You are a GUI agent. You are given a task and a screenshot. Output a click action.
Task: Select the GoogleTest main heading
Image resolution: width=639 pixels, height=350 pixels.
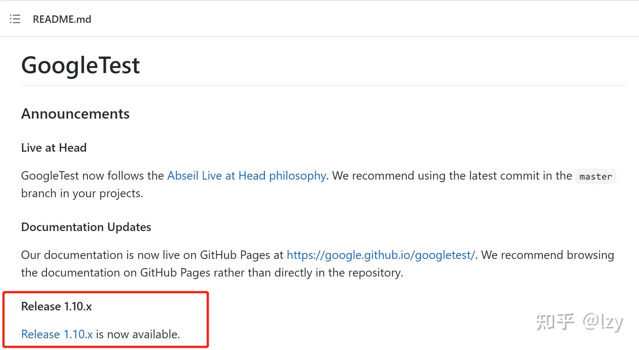tap(80, 65)
